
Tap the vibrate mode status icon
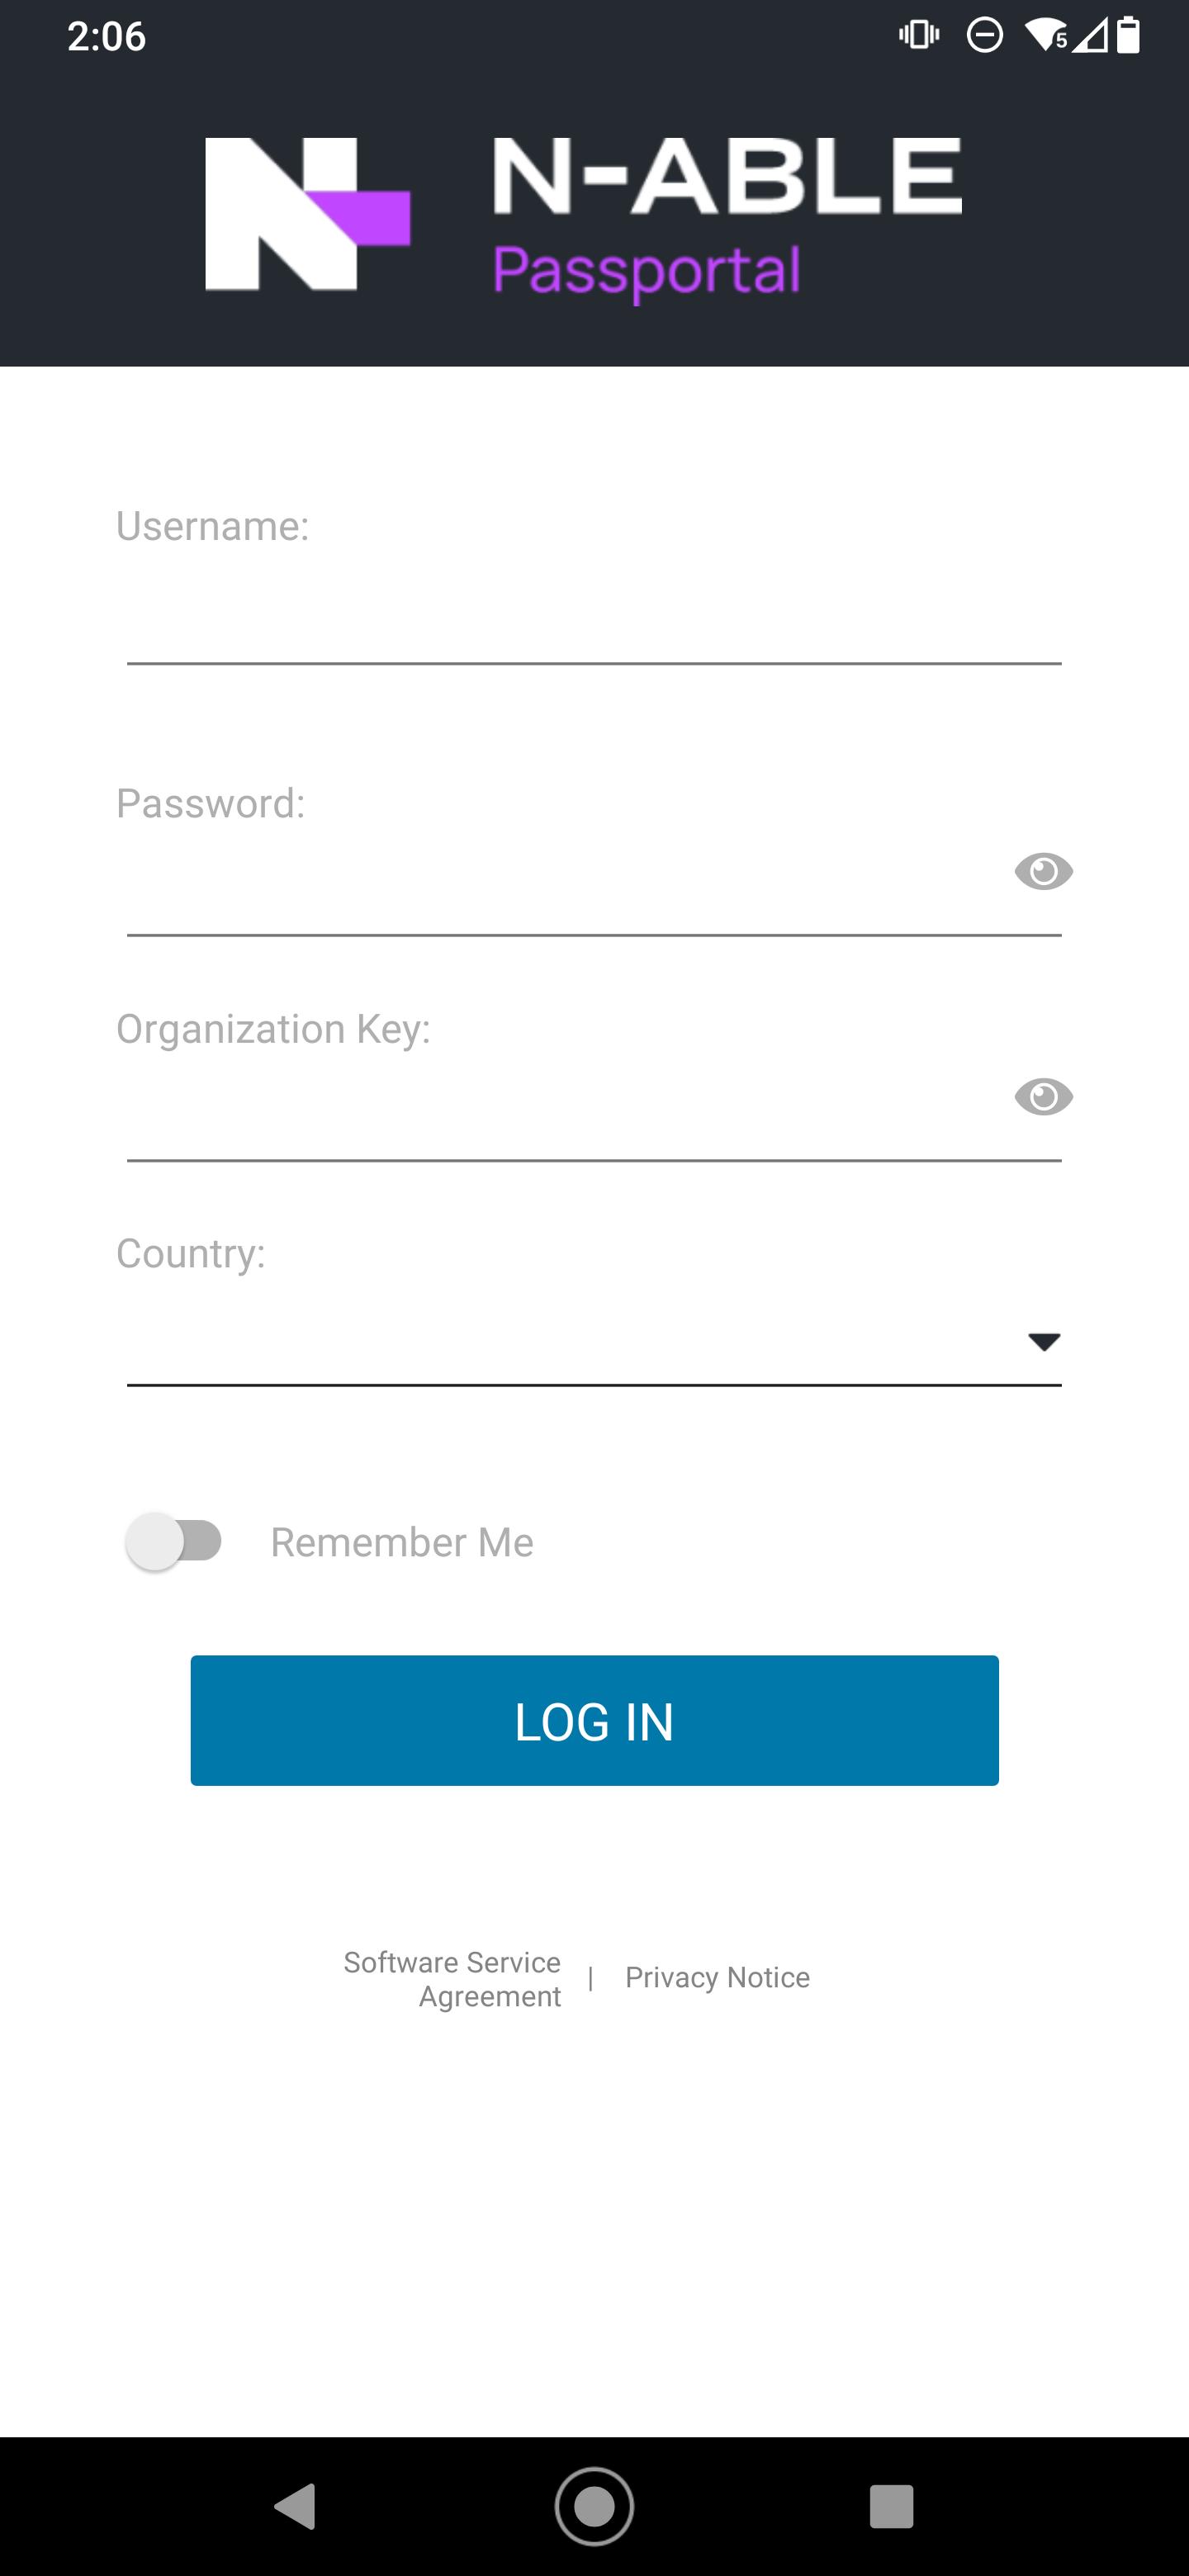pyautogui.click(x=919, y=36)
